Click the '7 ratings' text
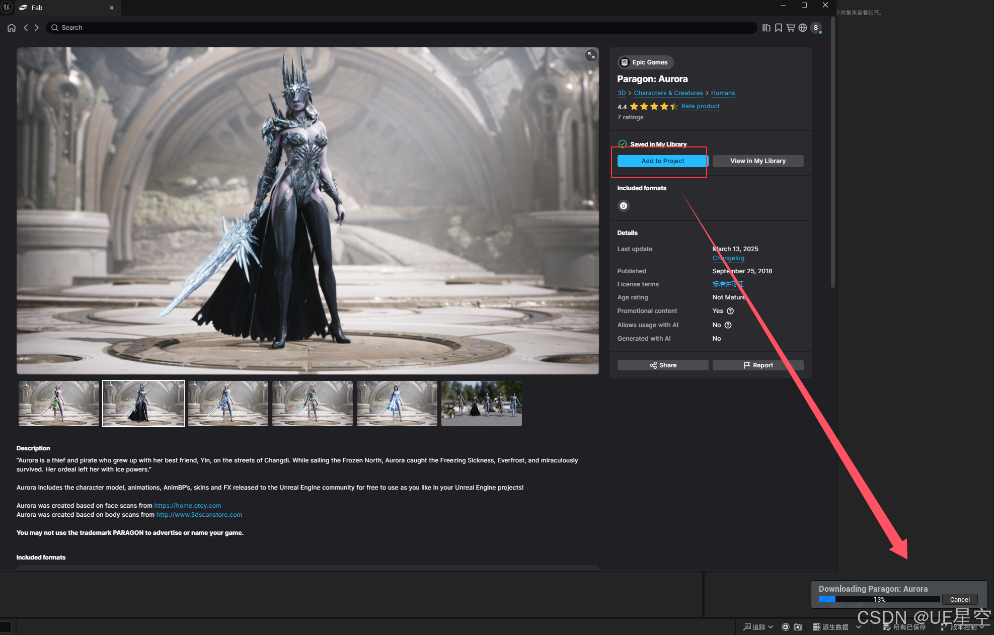Viewport: 994px width, 635px height. coord(630,117)
